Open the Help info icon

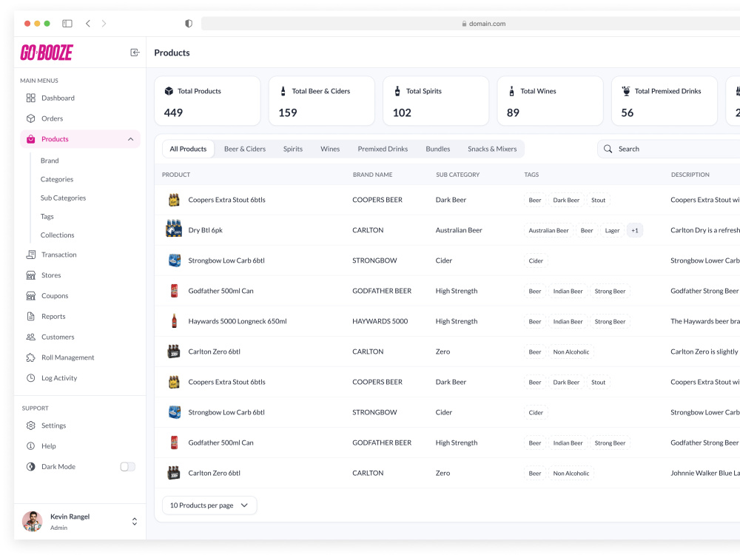30,446
